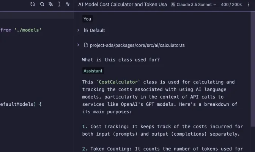Open the Claude 3.5 Sonnet model dropdown
Screen dimensions: 255x152
click(x=194, y=5)
